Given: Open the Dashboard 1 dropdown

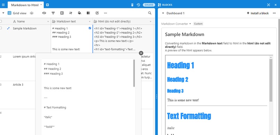Looking at the screenshot, I should point(163,13).
